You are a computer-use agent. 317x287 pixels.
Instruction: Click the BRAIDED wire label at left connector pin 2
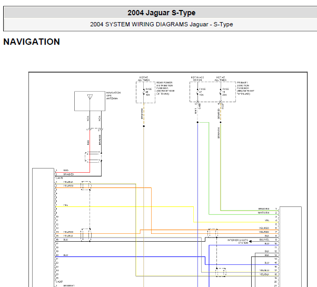pyautogui.click(x=68, y=174)
